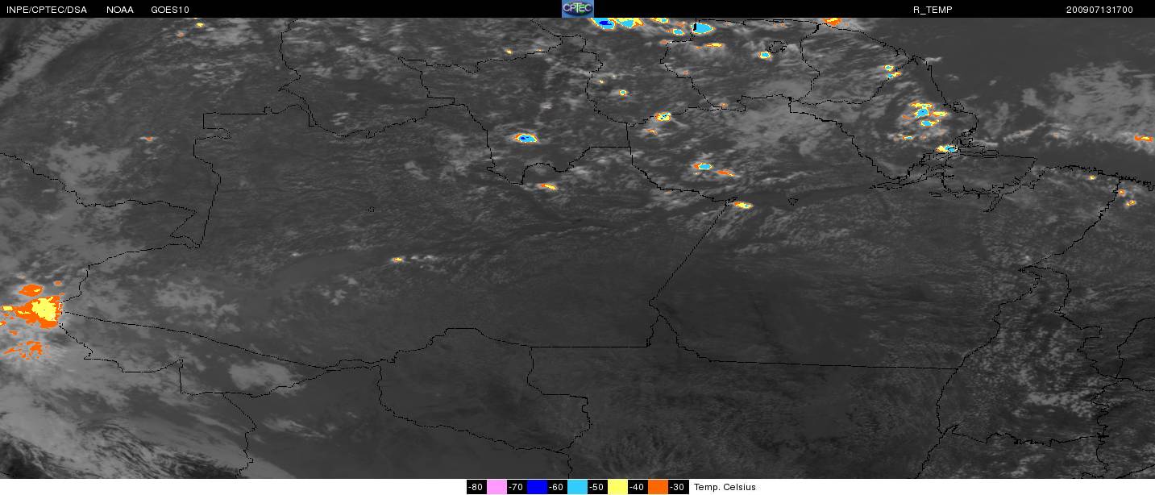Image resolution: width=1155 pixels, height=495 pixels.
Task: Click the "-70" legend value
Action: (x=517, y=487)
